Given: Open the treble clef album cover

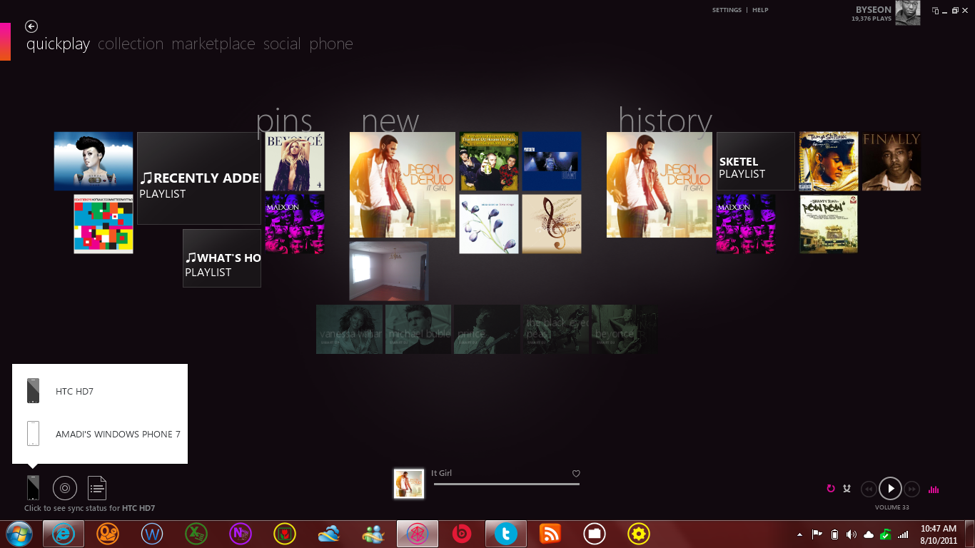Looking at the screenshot, I should pyautogui.click(x=552, y=224).
